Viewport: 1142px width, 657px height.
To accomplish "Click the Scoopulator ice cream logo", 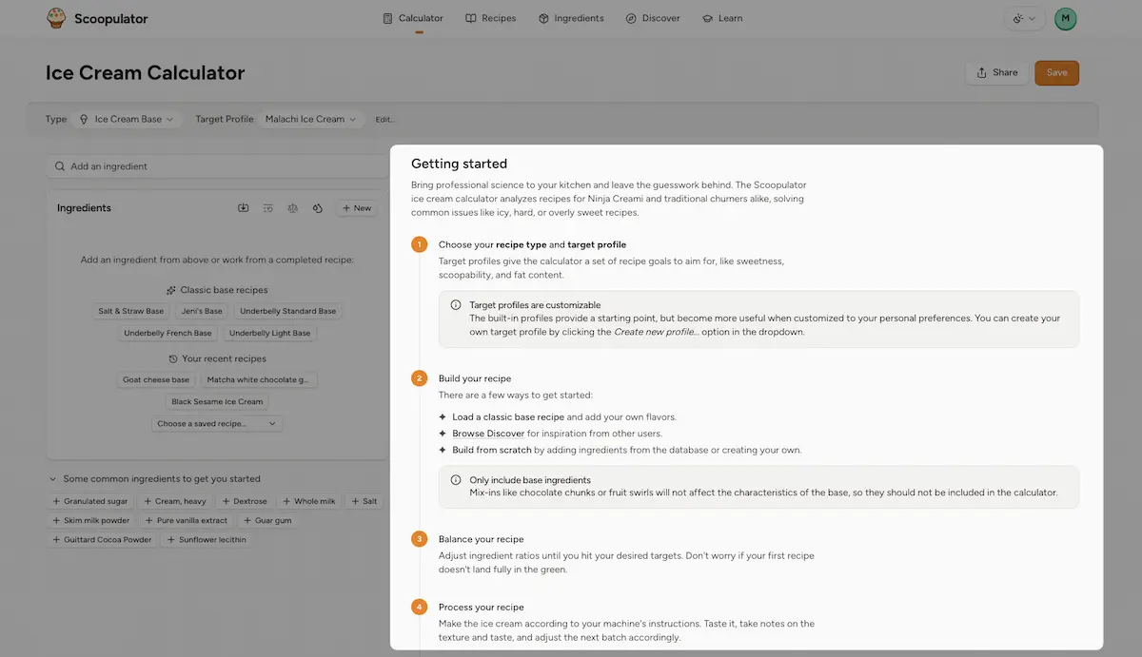I will pyautogui.click(x=55, y=17).
